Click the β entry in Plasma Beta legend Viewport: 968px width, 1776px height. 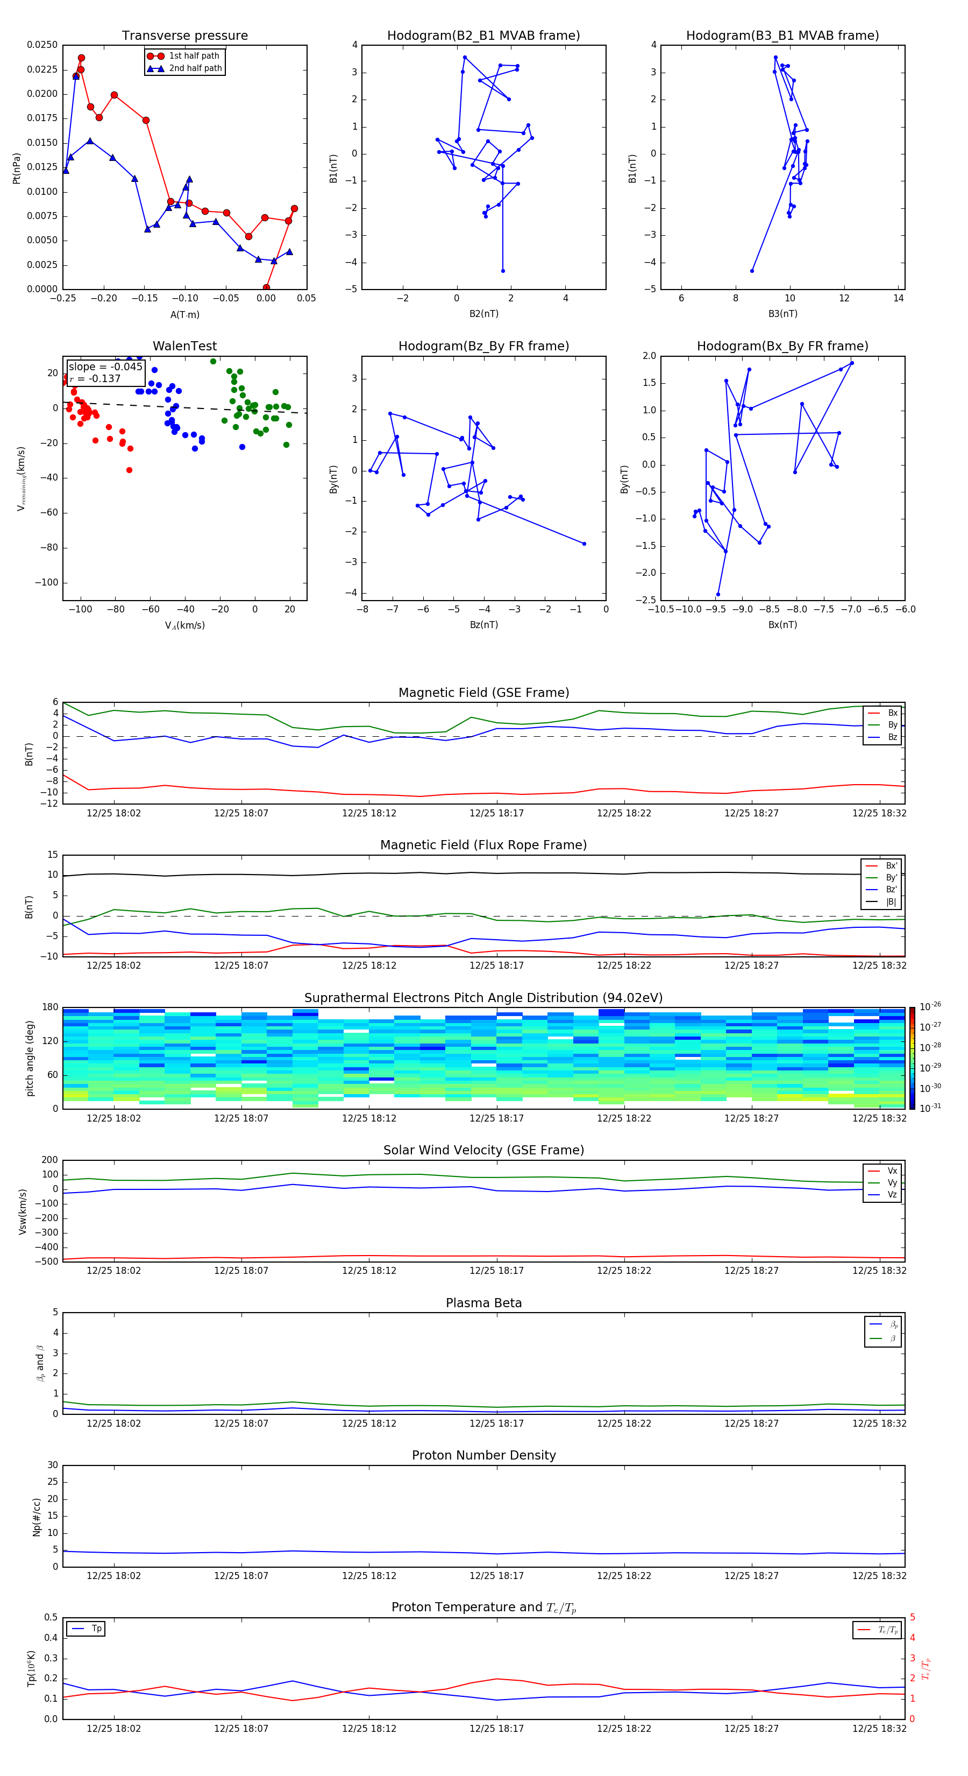coord(883,1338)
